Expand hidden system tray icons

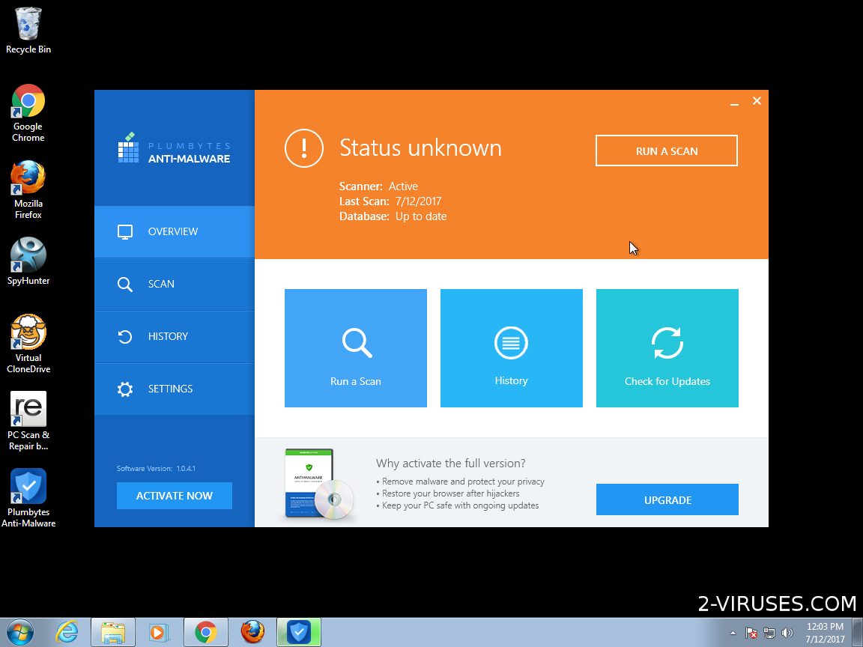[733, 633]
